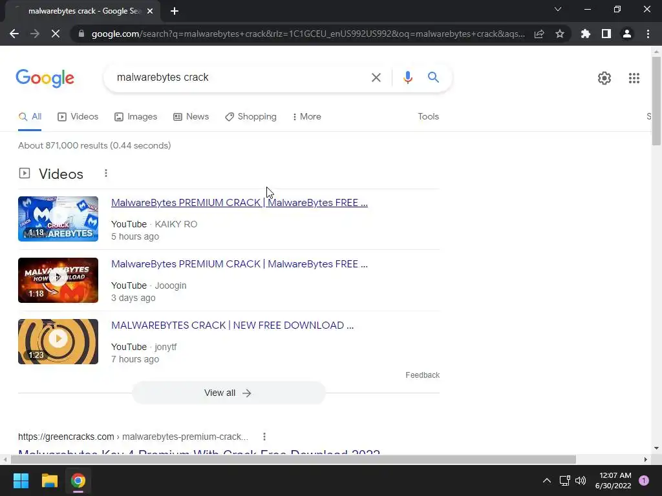This screenshot has height=496, width=662.
Task: Open the search Tools options
Action: click(x=428, y=117)
